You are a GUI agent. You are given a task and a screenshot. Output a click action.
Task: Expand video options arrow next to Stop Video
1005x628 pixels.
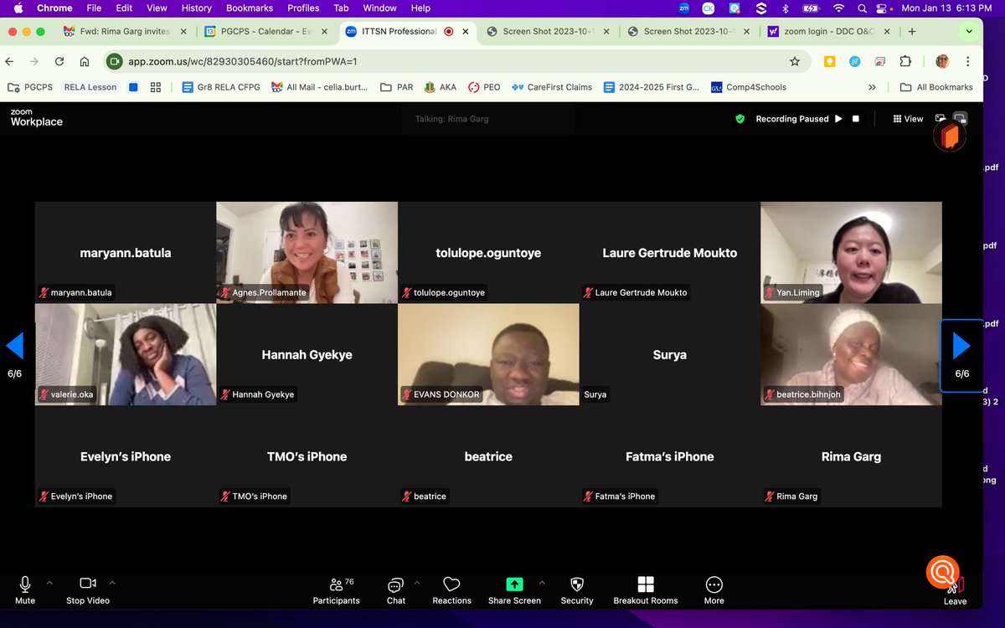(112, 583)
